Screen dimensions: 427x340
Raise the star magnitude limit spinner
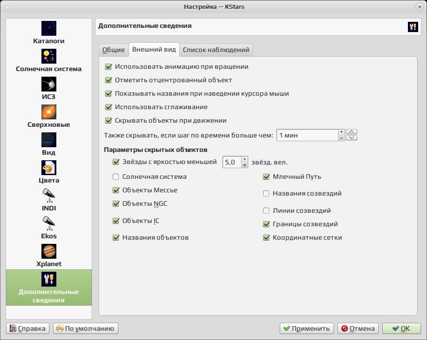pos(244,159)
